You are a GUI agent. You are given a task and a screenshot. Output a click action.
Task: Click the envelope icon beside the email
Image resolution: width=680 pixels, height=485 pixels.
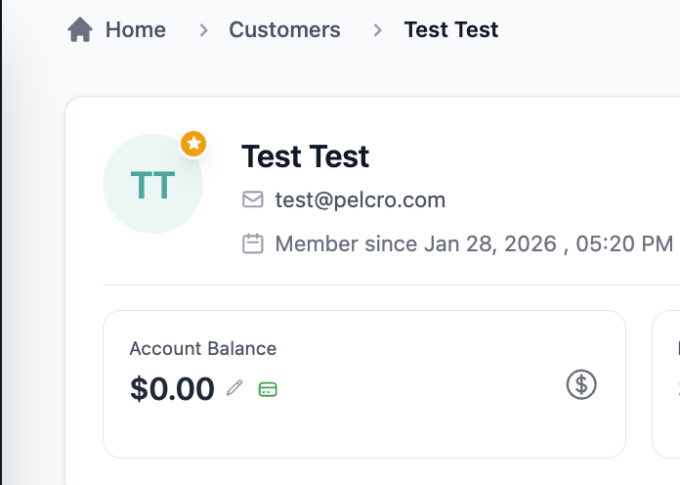click(253, 200)
